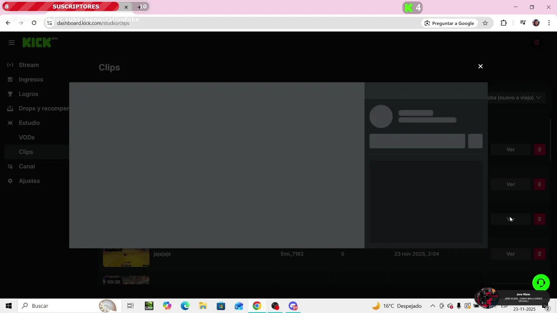Go back in the browser

tap(8, 23)
